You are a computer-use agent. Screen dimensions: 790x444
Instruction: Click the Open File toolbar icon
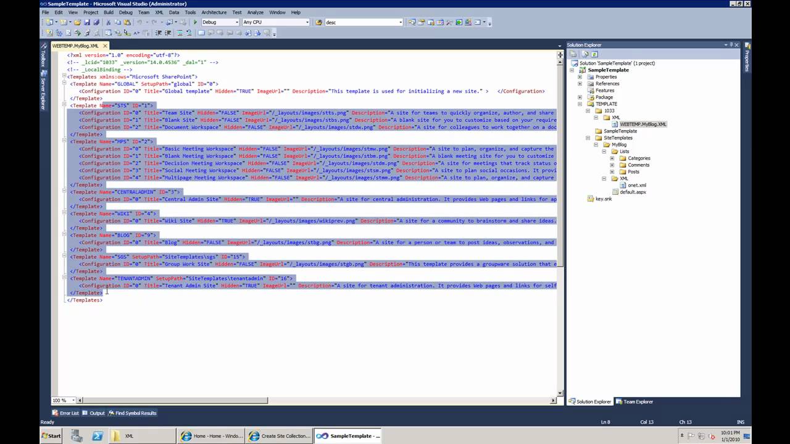77,22
